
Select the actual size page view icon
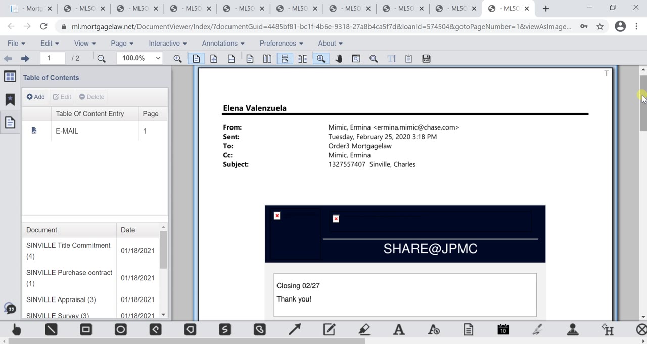196,59
